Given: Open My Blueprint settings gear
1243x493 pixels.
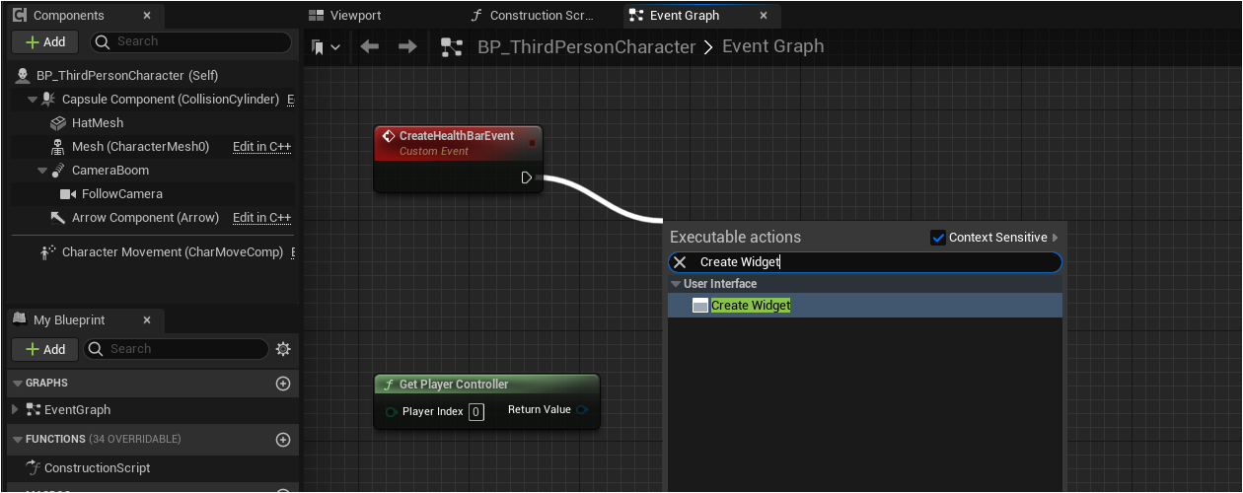Looking at the screenshot, I should point(283,349).
